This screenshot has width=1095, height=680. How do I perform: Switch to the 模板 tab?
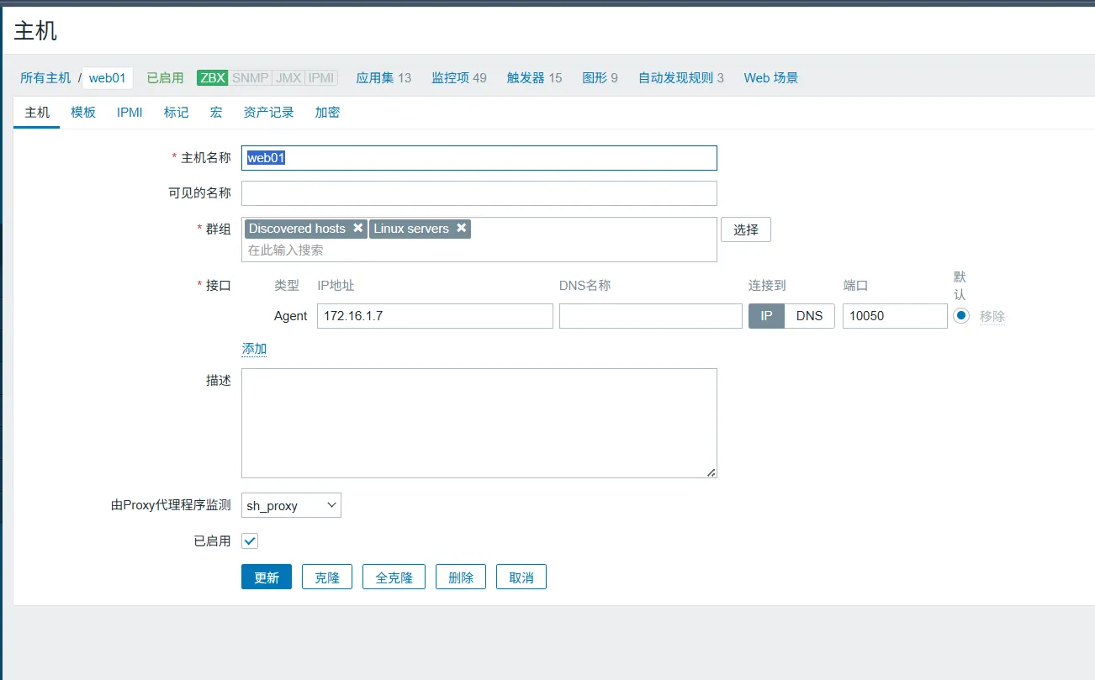83,113
